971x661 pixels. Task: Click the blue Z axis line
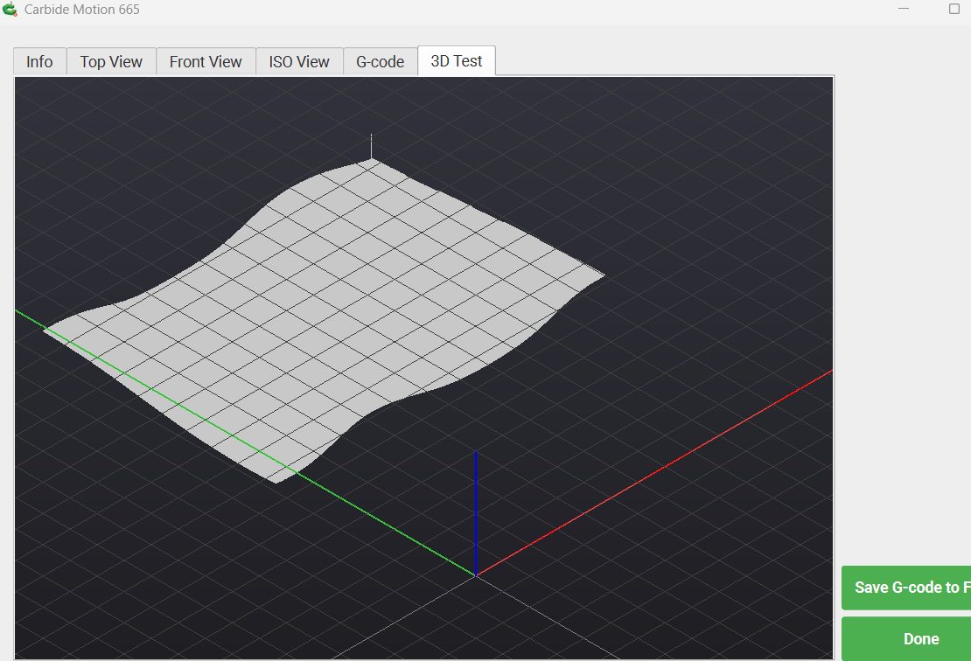click(x=476, y=514)
